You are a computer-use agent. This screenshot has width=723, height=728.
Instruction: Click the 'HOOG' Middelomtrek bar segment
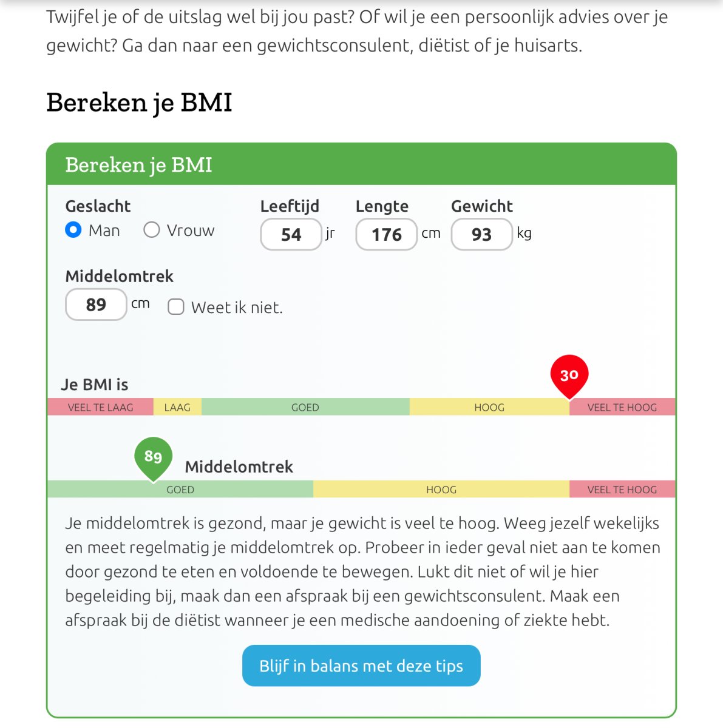(x=441, y=490)
